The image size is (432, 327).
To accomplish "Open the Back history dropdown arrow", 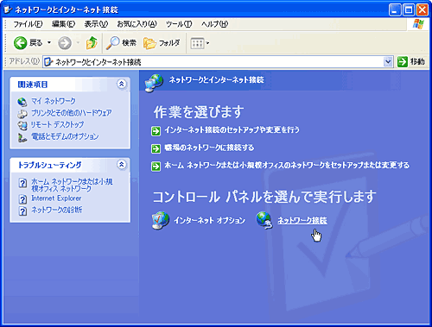I will (49, 43).
